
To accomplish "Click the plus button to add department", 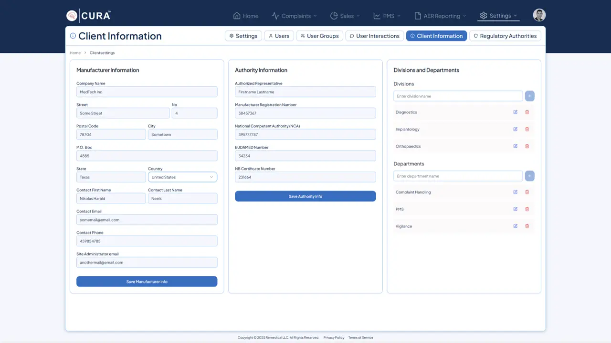I will (529, 176).
